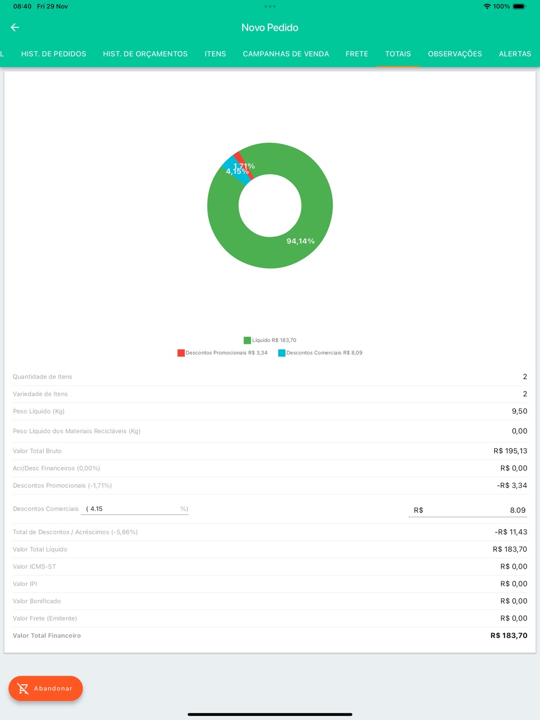Tap the cart icon on the Abandonar button
This screenshot has height=720, width=540.
coord(23,689)
